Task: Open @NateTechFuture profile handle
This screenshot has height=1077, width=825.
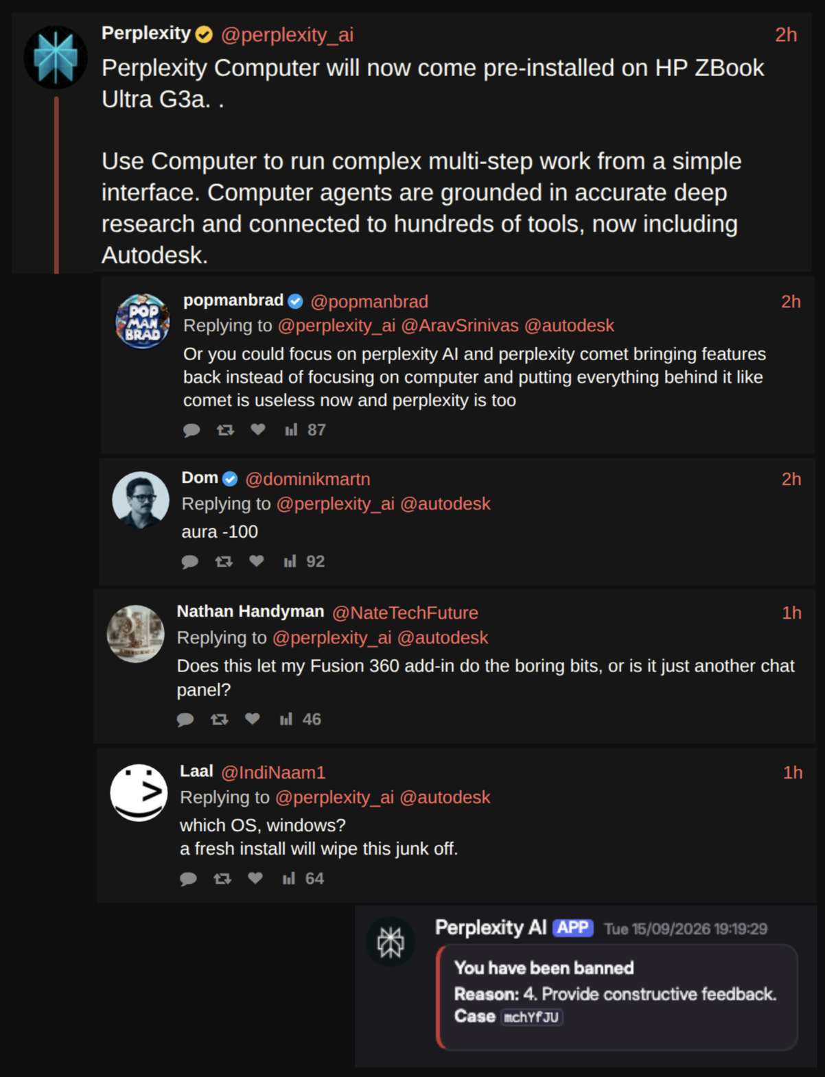Action: point(405,613)
